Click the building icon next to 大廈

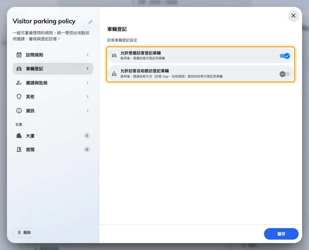(19, 136)
